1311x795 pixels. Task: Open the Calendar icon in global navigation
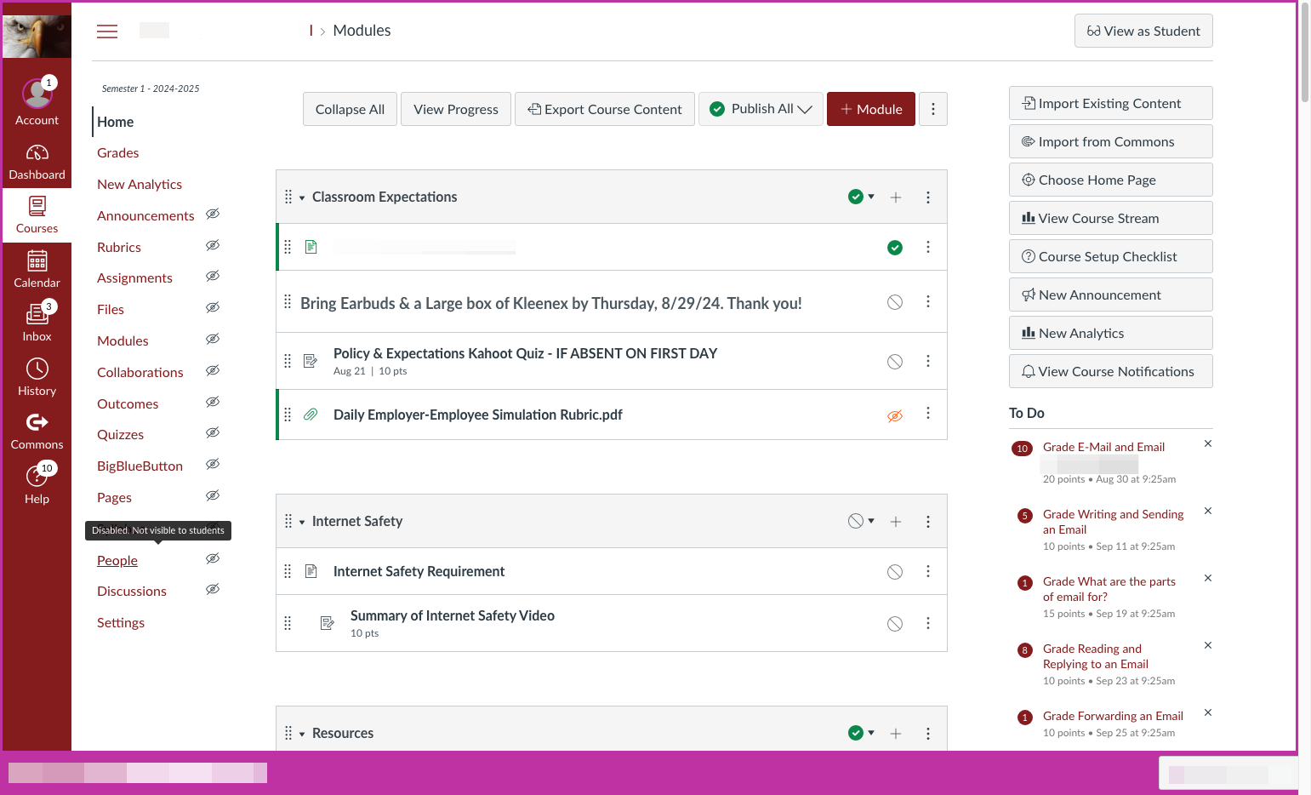pyautogui.click(x=37, y=260)
